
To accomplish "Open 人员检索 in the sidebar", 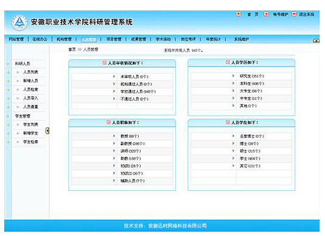I will pos(30,90).
